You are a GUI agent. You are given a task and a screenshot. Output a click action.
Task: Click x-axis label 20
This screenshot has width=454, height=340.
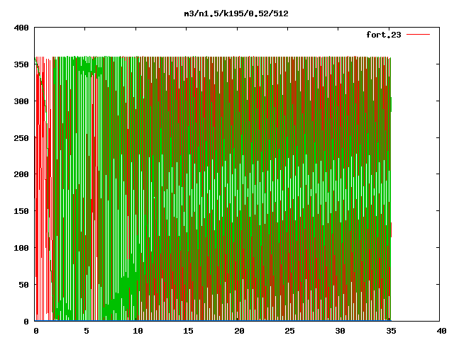coord(239,331)
